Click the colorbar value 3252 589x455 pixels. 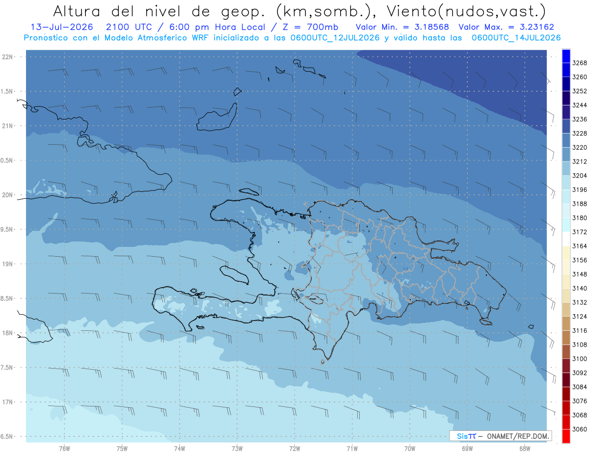coord(580,91)
